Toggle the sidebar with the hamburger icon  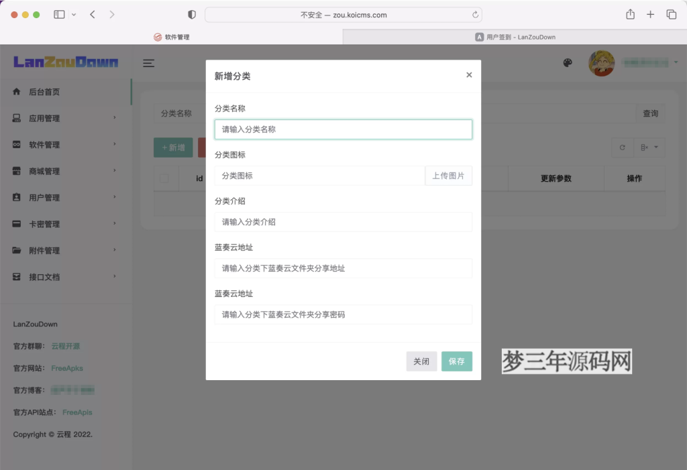tap(148, 63)
